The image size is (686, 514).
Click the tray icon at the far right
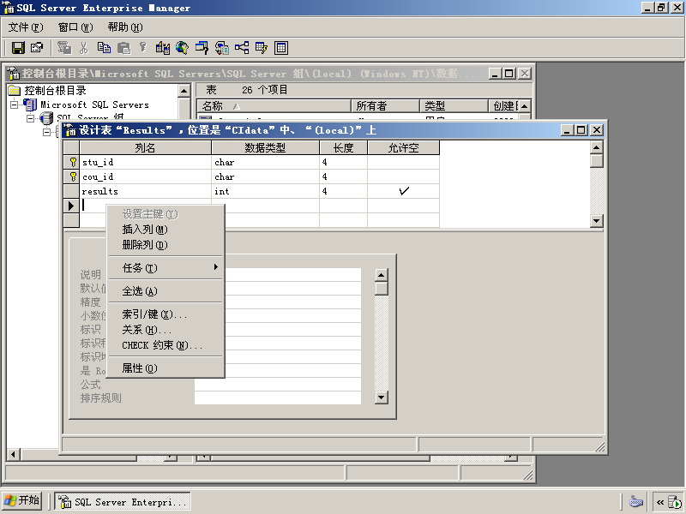tap(676, 502)
